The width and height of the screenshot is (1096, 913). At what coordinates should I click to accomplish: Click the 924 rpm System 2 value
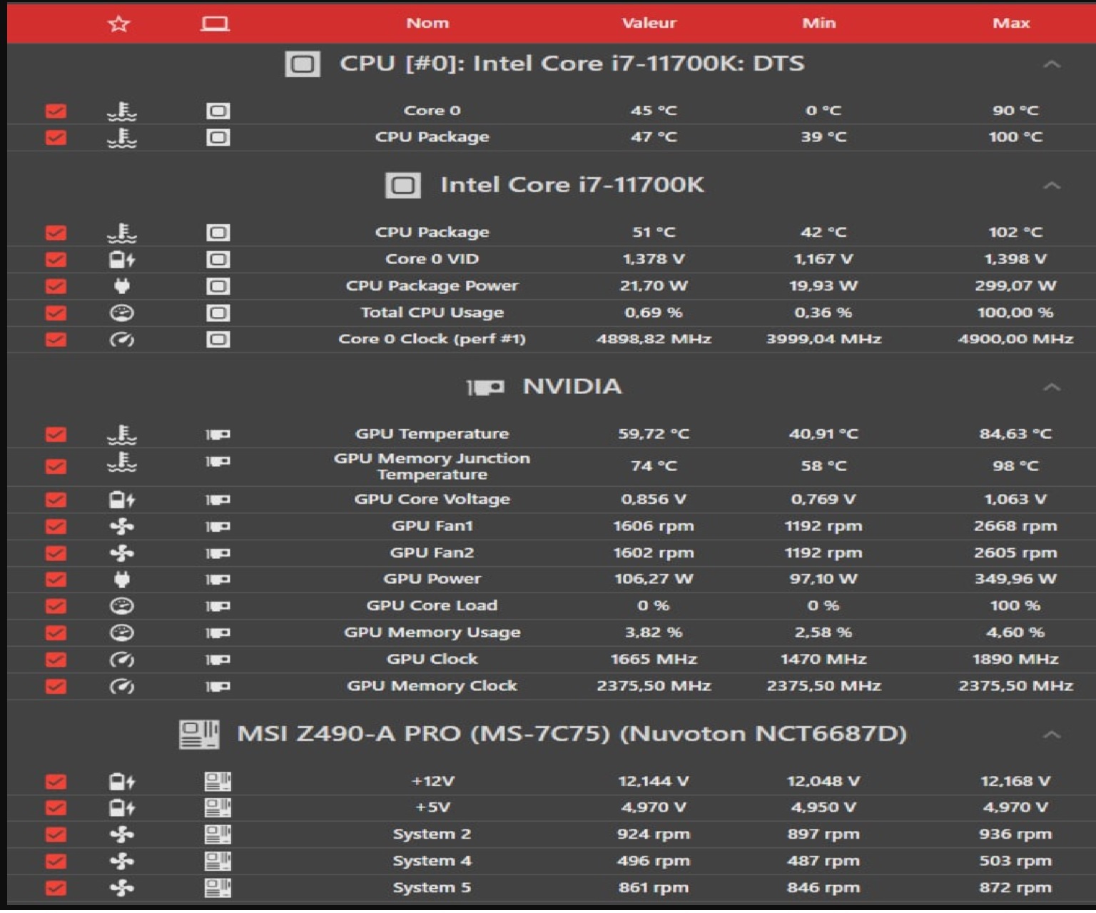pyautogui.click(x=654, y=834)
